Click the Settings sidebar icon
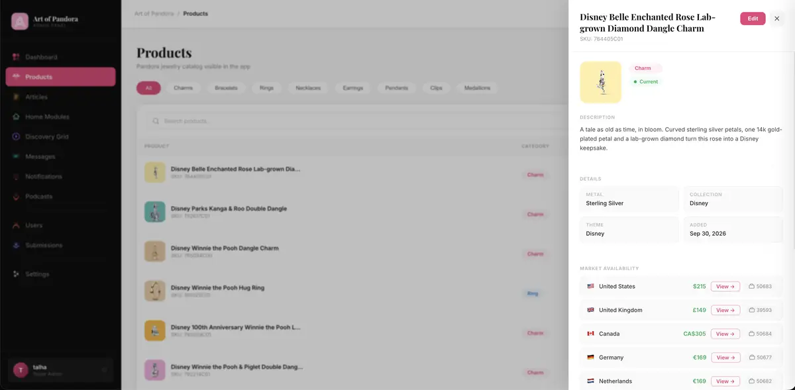The image size is (795, 390). [16, 274]
